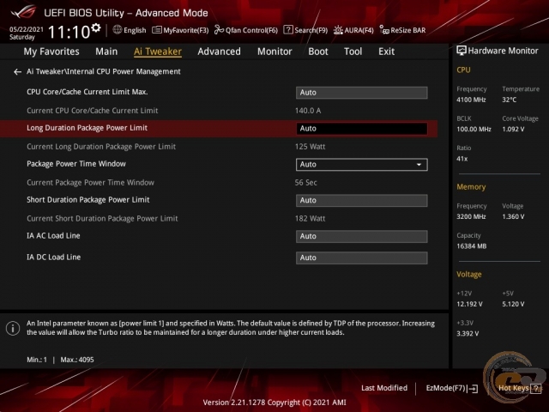Open AURA(F4) lighting icon
The height and width of the screenshot is (412, 549).
tap(338, 30)
